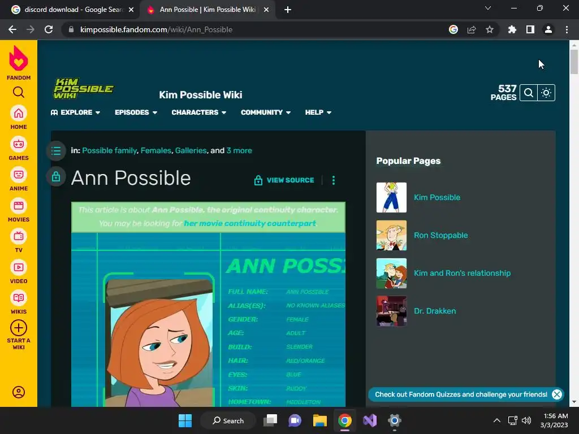Go to Fandom Home in sidebar
The height and width of the screenshot is (434, 579).
coord(19,118)
